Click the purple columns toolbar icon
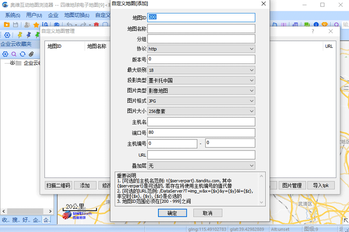The height and width of the screenshot is (232, 349). click(x=284, y=25)
